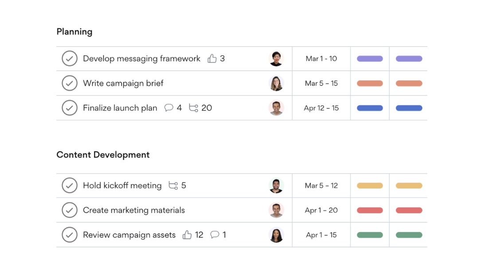Open assignee avatar for Hold kickoff meeting

[x=277, y=185]
